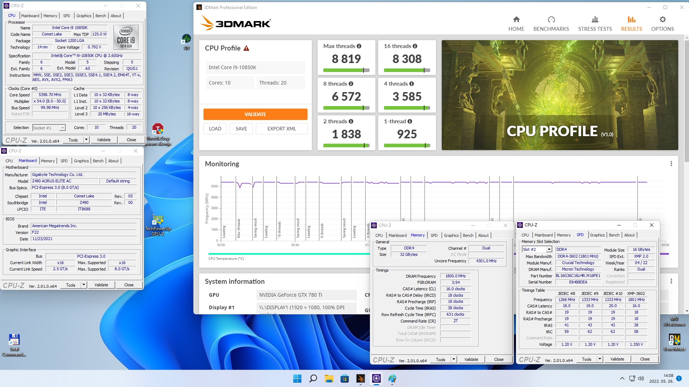Click Close button in CPU-Z Memory window
Viewport: 689px width, 387px height.
click(499, 359)
